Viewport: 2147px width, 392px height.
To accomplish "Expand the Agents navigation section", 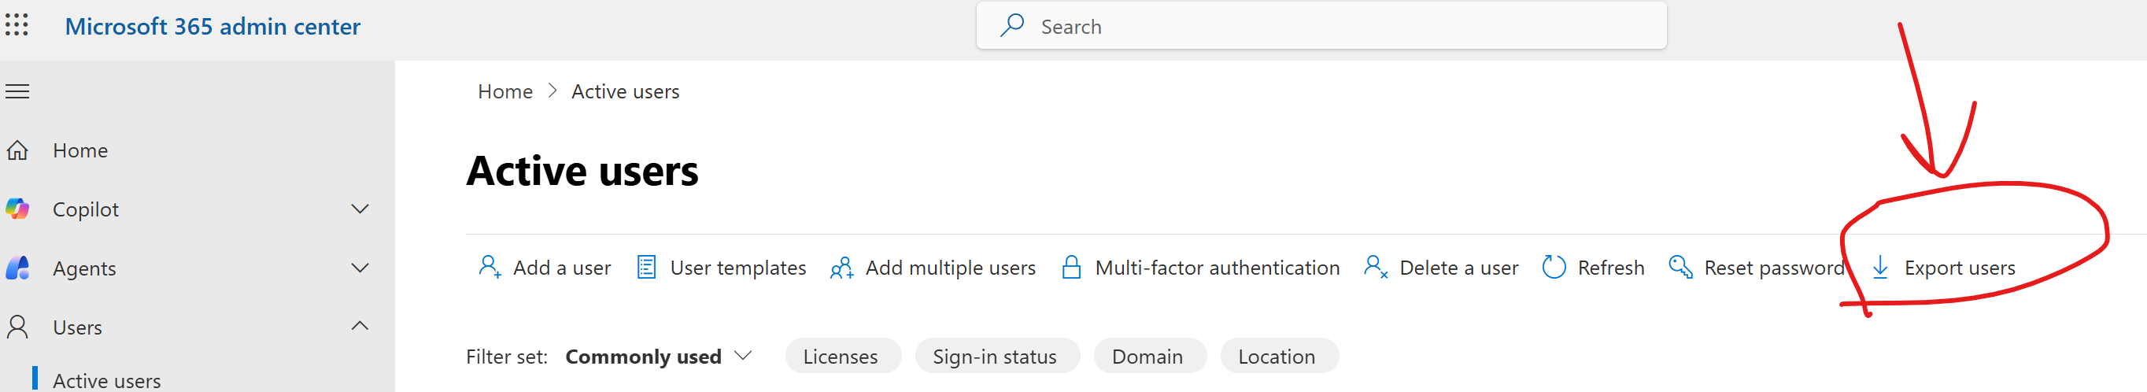I will tap(359, 268).
